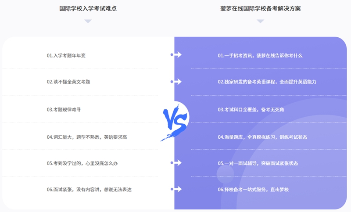The height and width of the screenshot is (212, 351).
Task: Click item 04.词汇量大，题型不熟悉
Action: tap(87, 137)
